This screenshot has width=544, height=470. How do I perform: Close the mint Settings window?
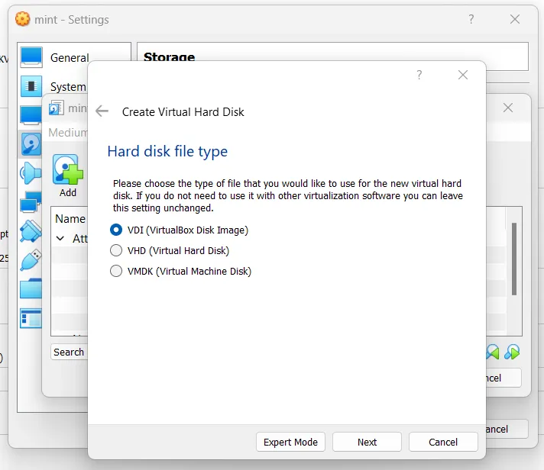(515, 19)
